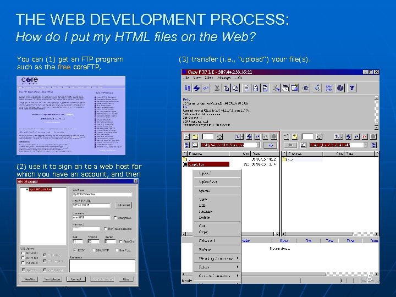Toggle the Don't save password checkbox
The image size is (396, 297).
click(x=106, y=229)
